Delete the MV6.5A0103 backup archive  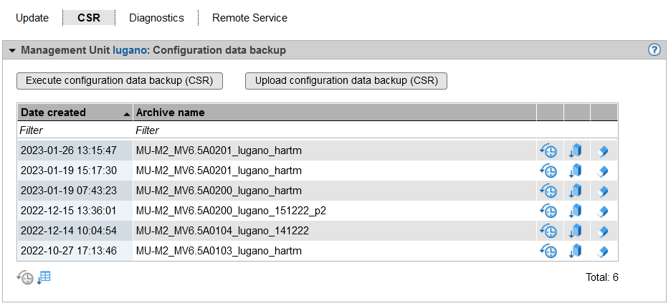[603, 251]
